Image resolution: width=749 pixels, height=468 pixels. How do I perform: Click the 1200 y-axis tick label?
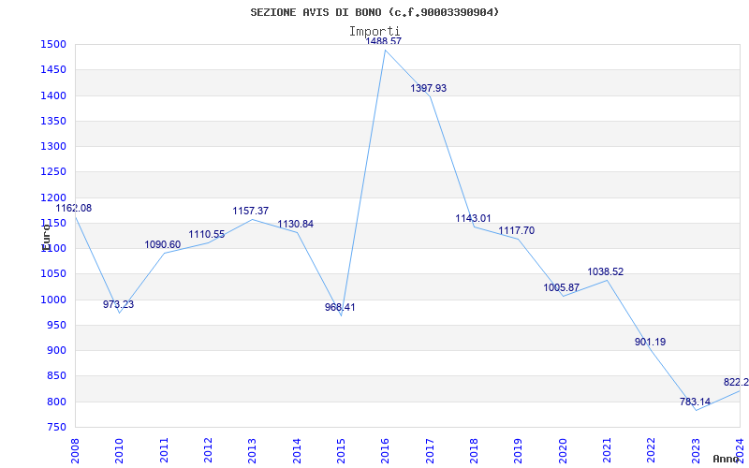(53, 197)
